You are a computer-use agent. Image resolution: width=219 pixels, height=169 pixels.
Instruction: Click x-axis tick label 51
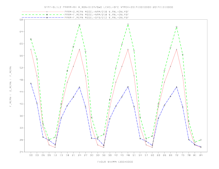[134, 155]
